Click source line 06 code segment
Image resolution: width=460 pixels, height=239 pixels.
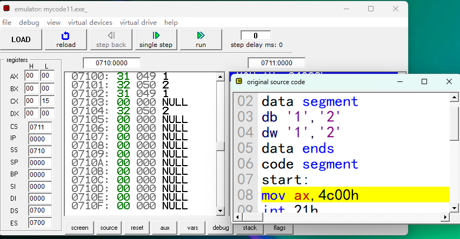click(x=310, y=163)
